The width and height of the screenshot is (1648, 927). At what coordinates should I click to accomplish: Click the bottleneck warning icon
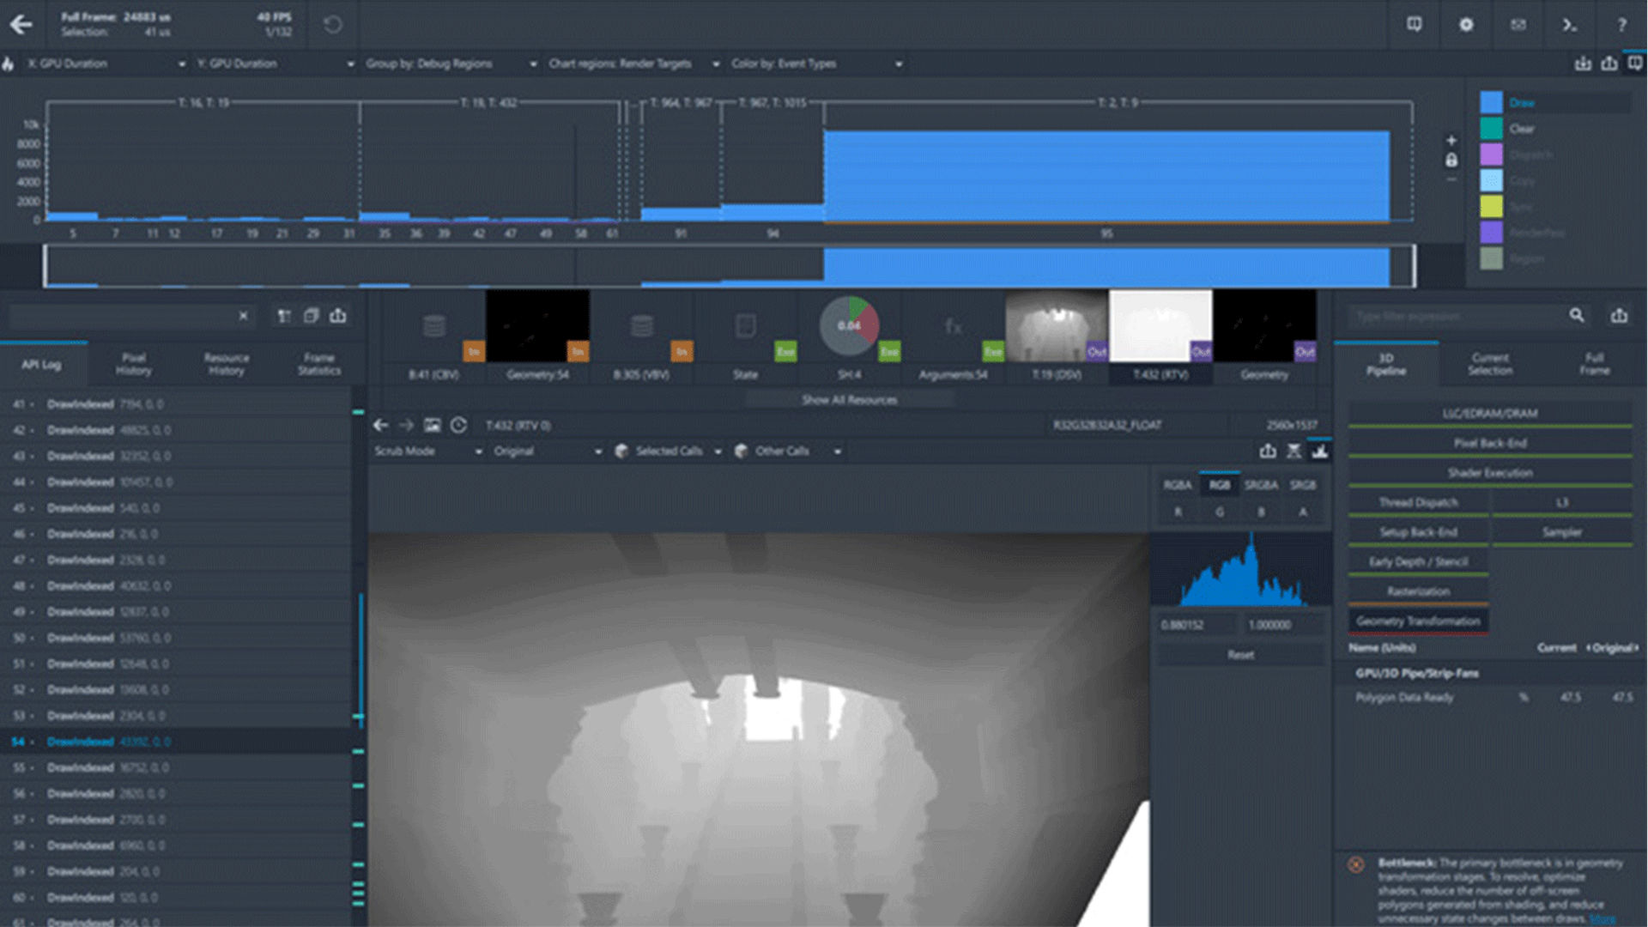point(1356,864)
